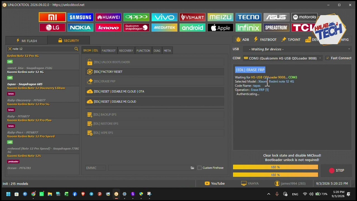Switch to the T.POINT tab
The image size is (357, 201).
pos(291,40)
